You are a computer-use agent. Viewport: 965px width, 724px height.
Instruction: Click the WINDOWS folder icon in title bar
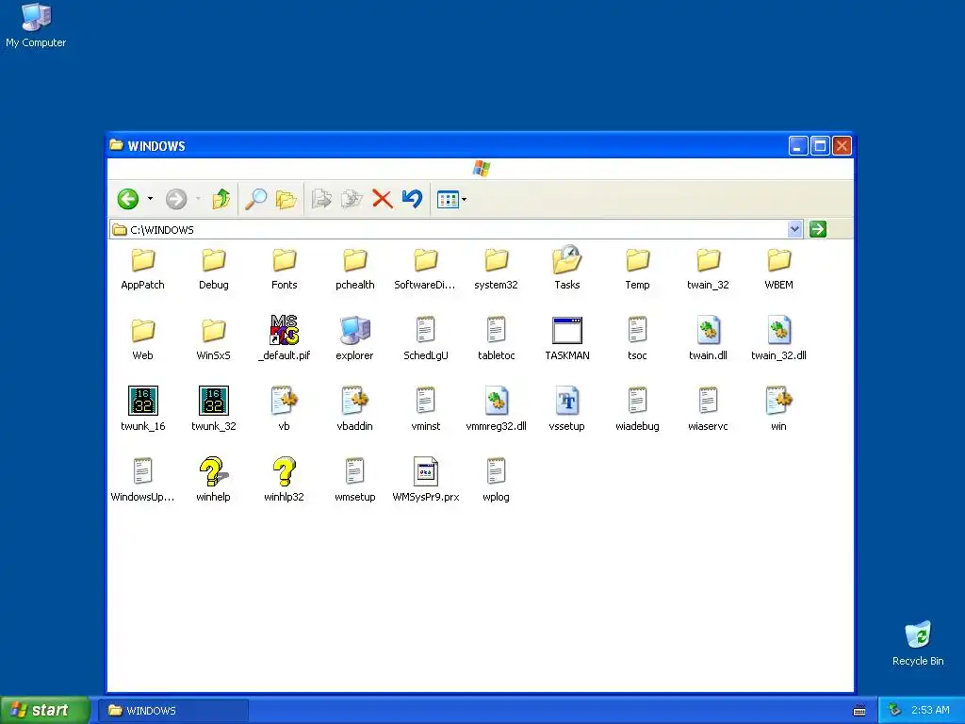click(x=116, y=145)
